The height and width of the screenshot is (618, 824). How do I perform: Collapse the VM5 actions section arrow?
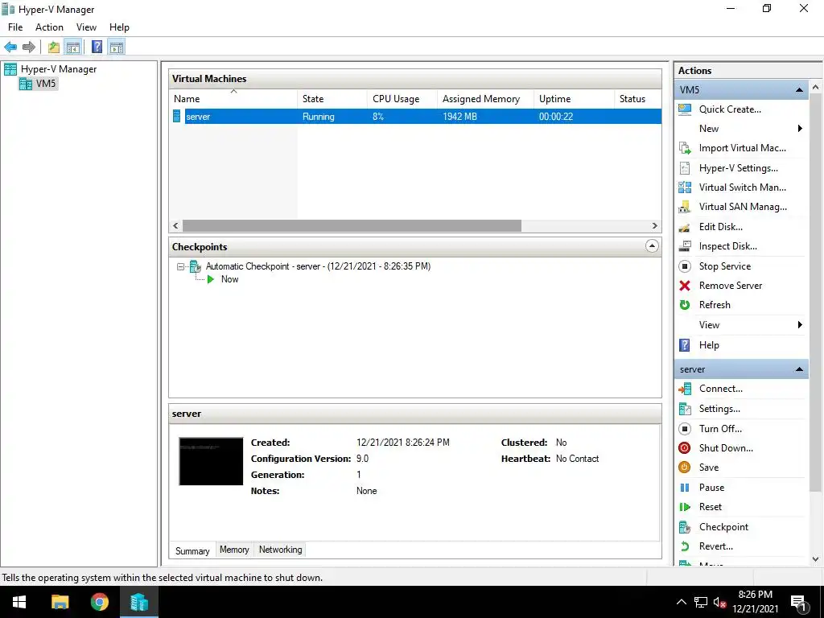pos(799,90)
